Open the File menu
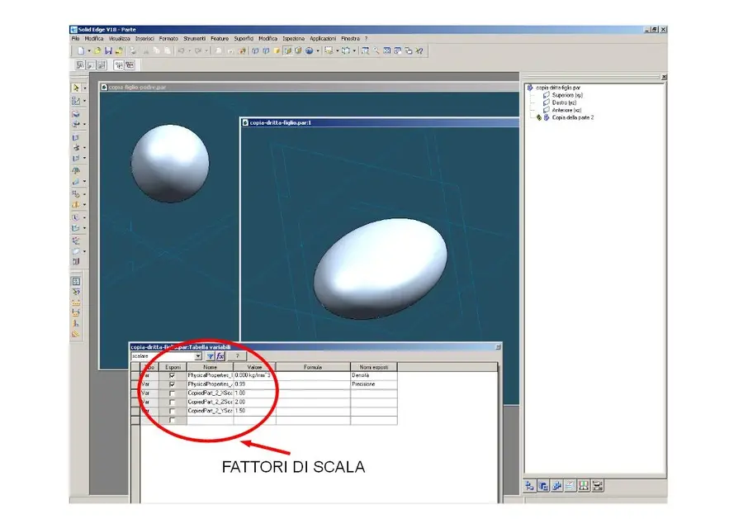The image size is (748, 529). pos(75,39)
